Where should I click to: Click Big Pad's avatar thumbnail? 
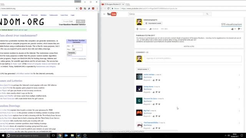pos(139,113)
